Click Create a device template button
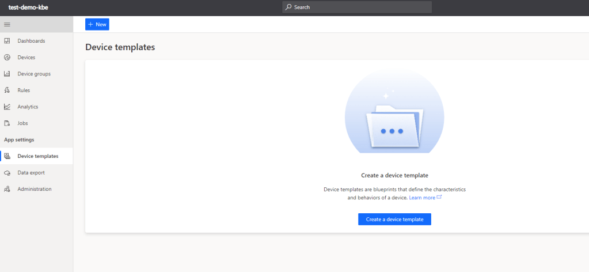The image size is (589, 272). [x=394, y=220]
